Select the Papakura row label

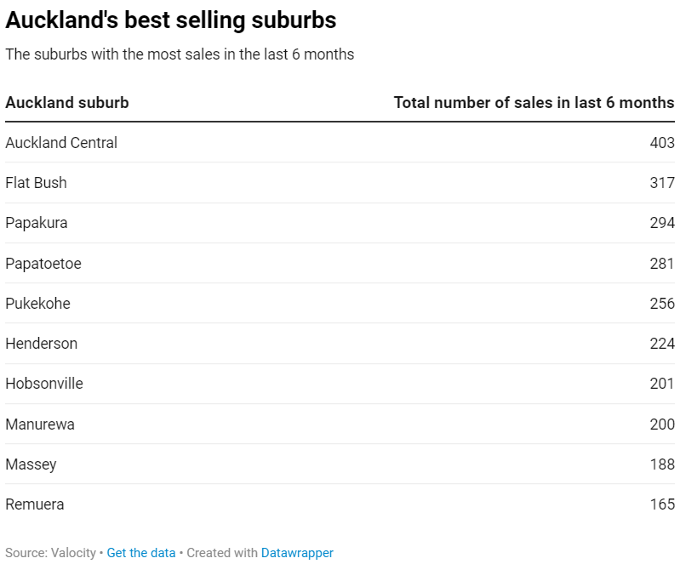[37, 223]
